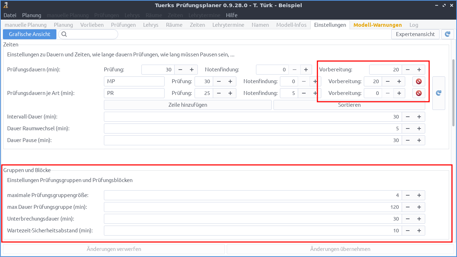
Task: Increase the Intervall-Dauer value with plus
Action: [419, 117]
